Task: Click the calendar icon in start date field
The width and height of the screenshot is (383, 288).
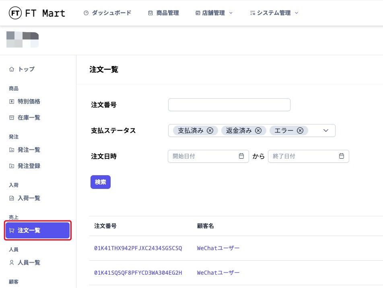Action: pos(241,156)
